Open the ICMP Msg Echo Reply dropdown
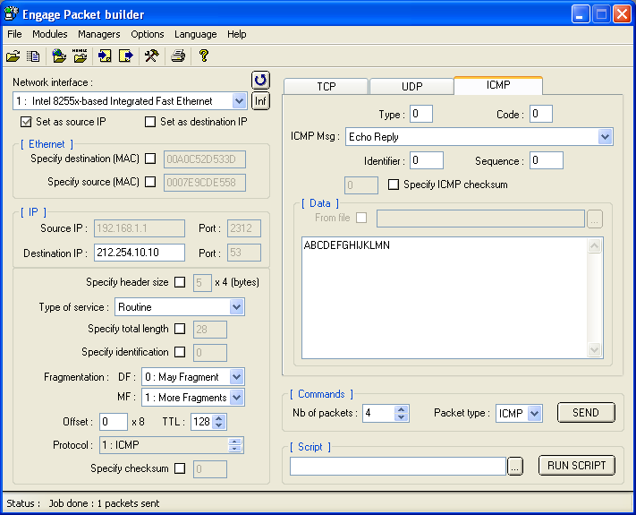The width and height of the screenshot is (636, 515). (605, 136)
